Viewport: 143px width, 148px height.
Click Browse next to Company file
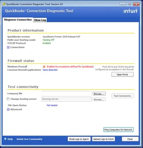point(99,94)
